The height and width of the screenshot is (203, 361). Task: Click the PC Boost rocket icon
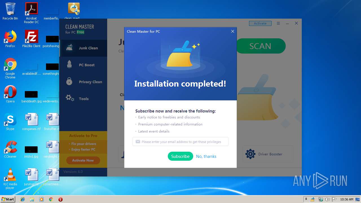tap(69, 64)
